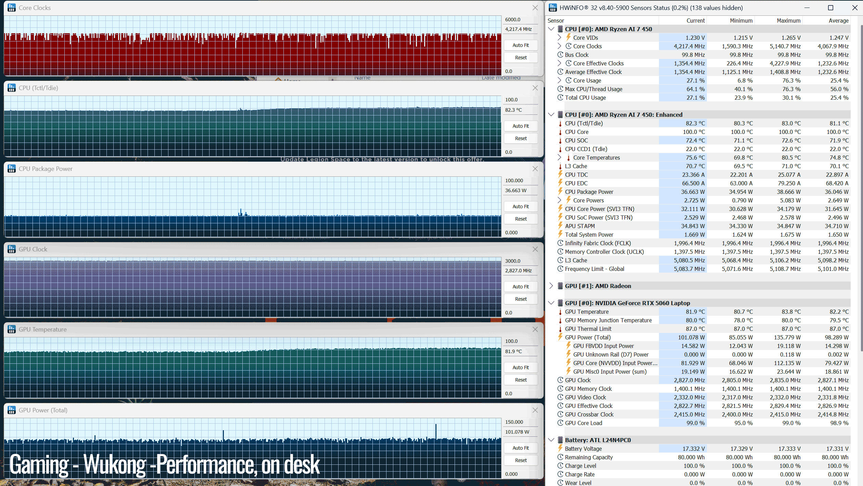Screen dimensions: 863x486
Task: Collapse the AMD Ryzen AI 7 450: Enhanced group
Action: point(551,115)
